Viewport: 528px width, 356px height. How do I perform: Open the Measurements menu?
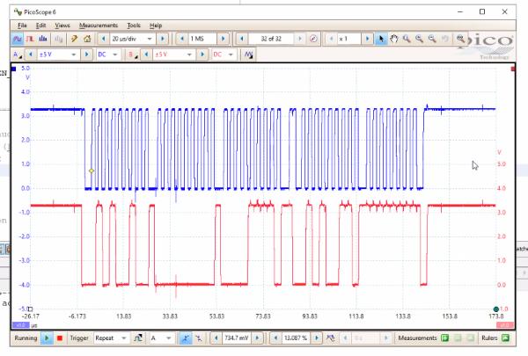99,25
